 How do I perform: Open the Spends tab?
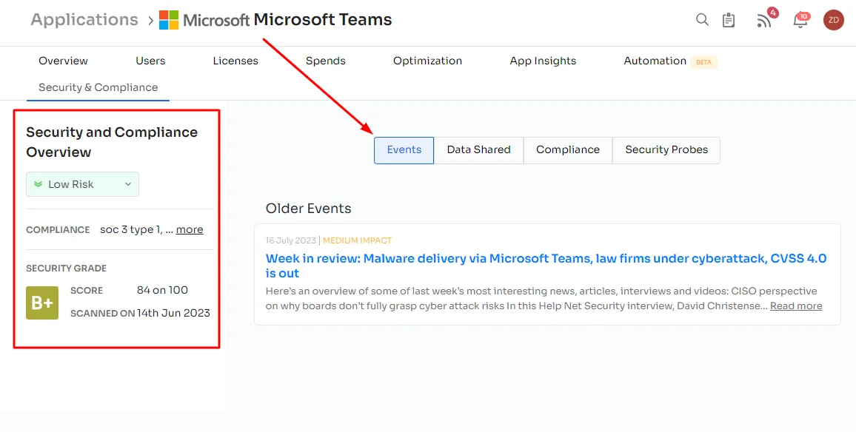pyautogui.click(x=325, y=61)
